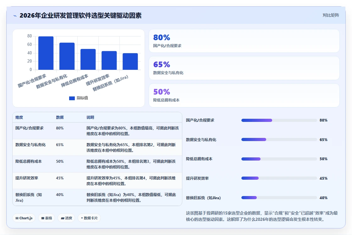The width and height of the screenshot is (352, 235).
Task: Click the large 65% card value
Action: coord(162,65)
